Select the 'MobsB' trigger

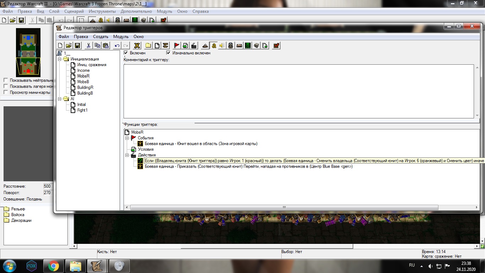pyautogui.click(x=83, y=82)
